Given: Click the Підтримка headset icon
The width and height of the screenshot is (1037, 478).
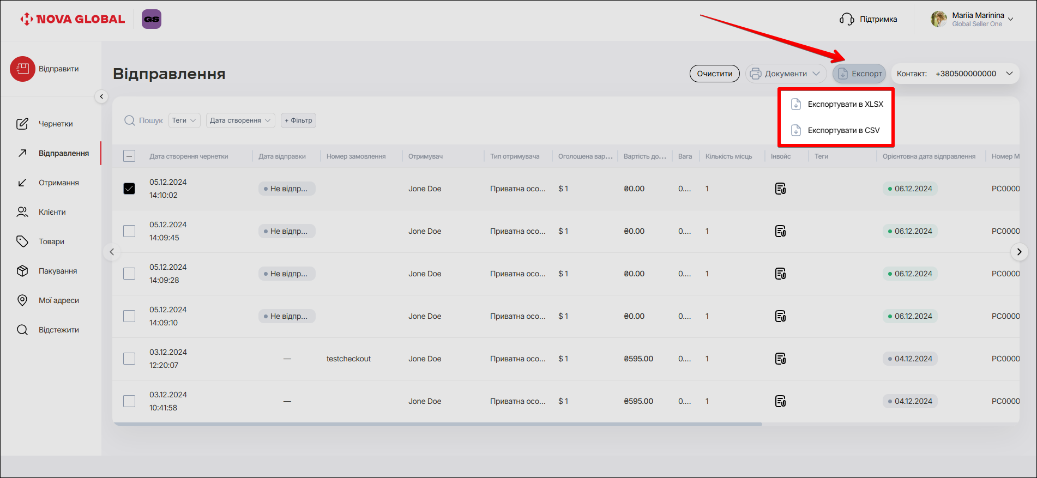Looking at the screenshot, I should [x=846, y=19].
